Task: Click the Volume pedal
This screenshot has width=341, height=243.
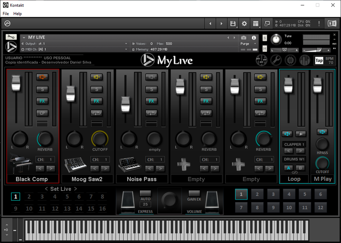Action: point(212,201)
